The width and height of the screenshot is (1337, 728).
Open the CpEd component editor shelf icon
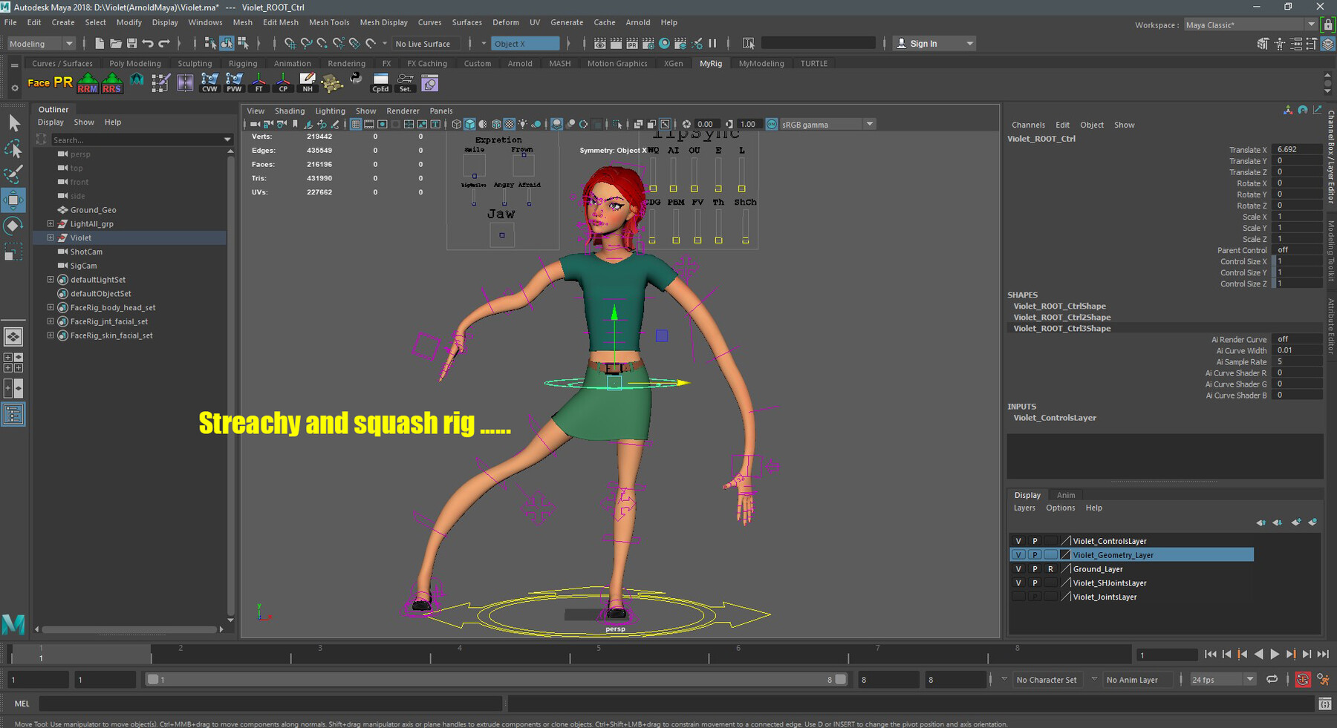point(380,82)
